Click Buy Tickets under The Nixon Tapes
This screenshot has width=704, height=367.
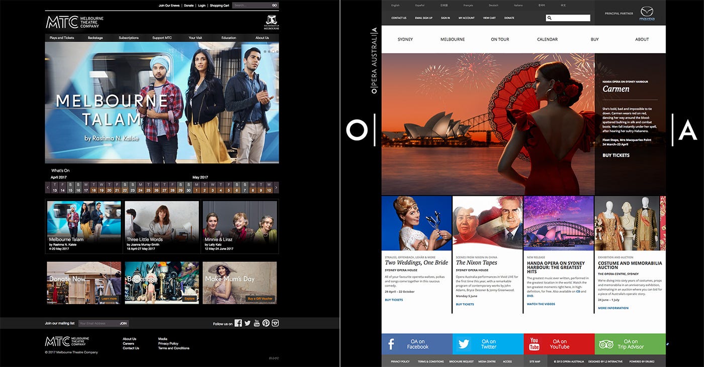[465, 304]
